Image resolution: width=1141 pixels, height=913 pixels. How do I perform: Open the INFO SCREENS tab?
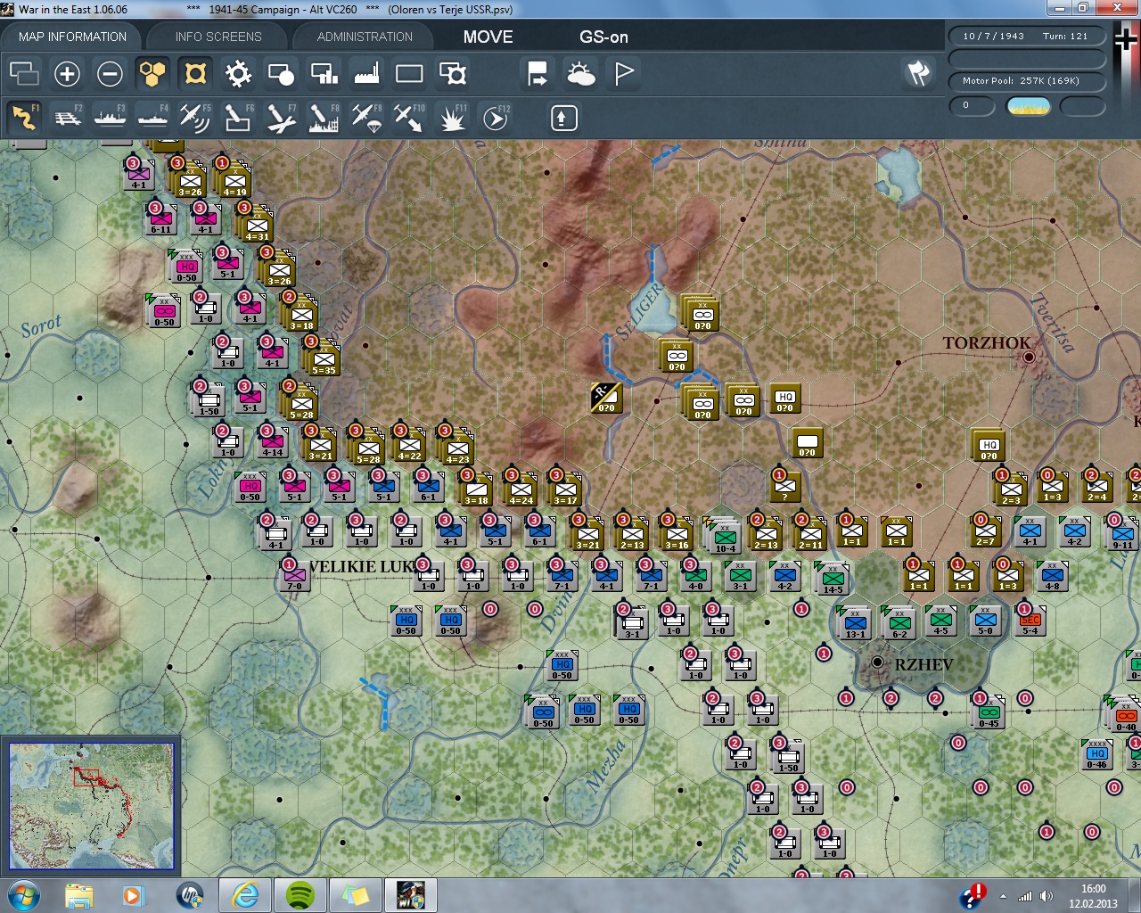218,37
